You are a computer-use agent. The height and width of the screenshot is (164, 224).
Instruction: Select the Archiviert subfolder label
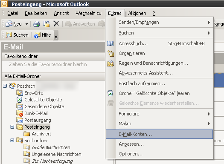41,134
